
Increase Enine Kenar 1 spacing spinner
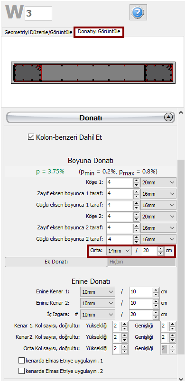click(156, 290)
